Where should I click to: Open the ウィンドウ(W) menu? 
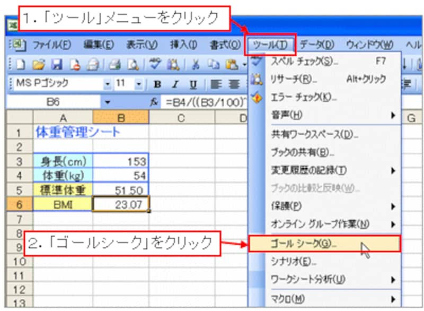[369, 45]
